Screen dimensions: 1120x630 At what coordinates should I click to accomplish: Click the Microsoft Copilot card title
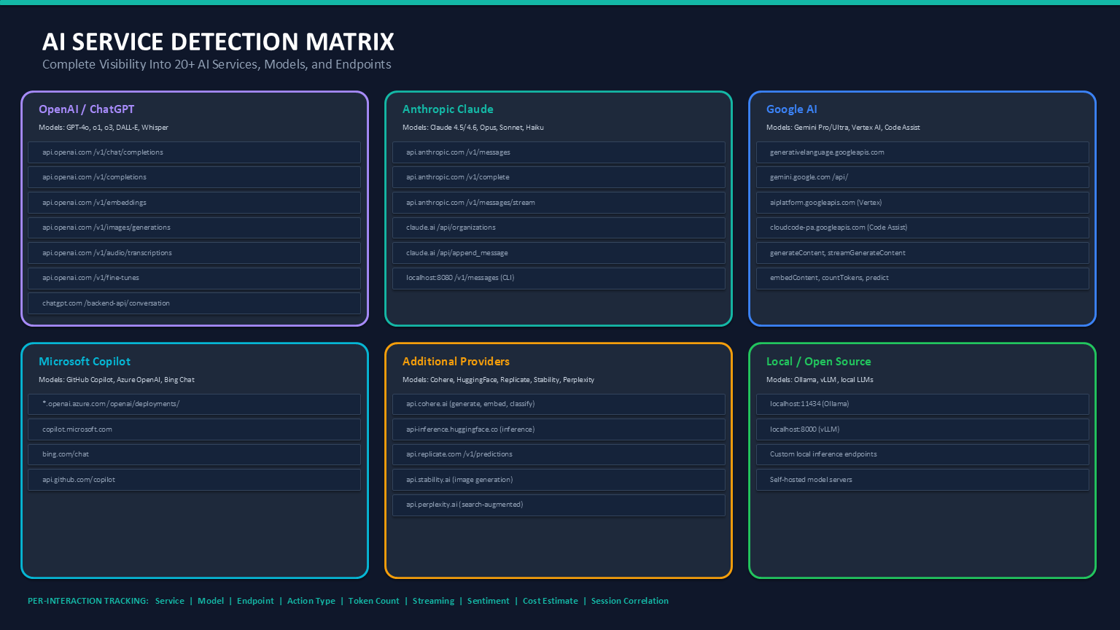click(x=85, y=361)
